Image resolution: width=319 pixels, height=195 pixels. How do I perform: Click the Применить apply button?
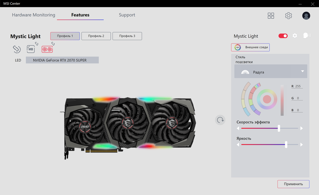(x=293, y=184)
